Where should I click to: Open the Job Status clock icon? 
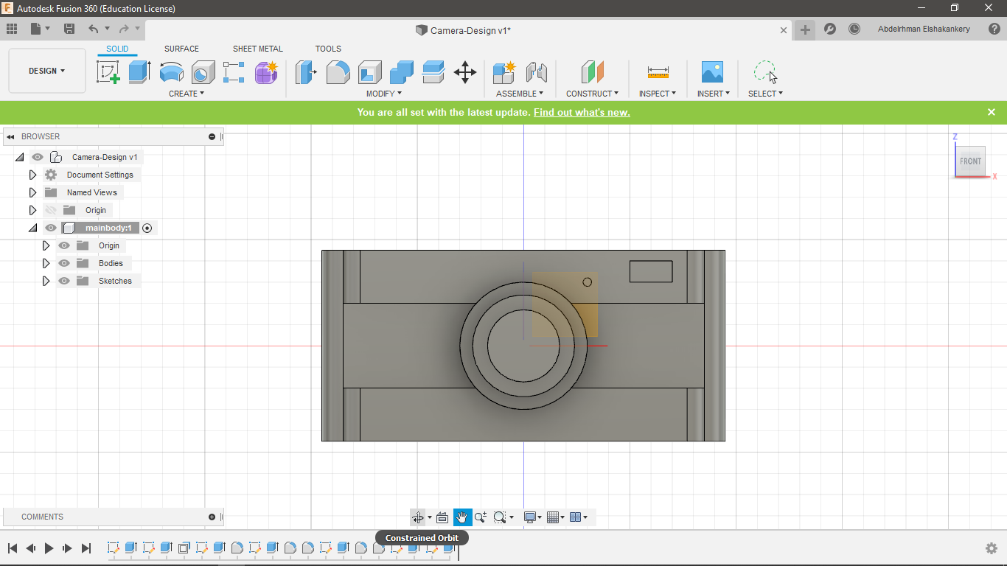point(854,29)
